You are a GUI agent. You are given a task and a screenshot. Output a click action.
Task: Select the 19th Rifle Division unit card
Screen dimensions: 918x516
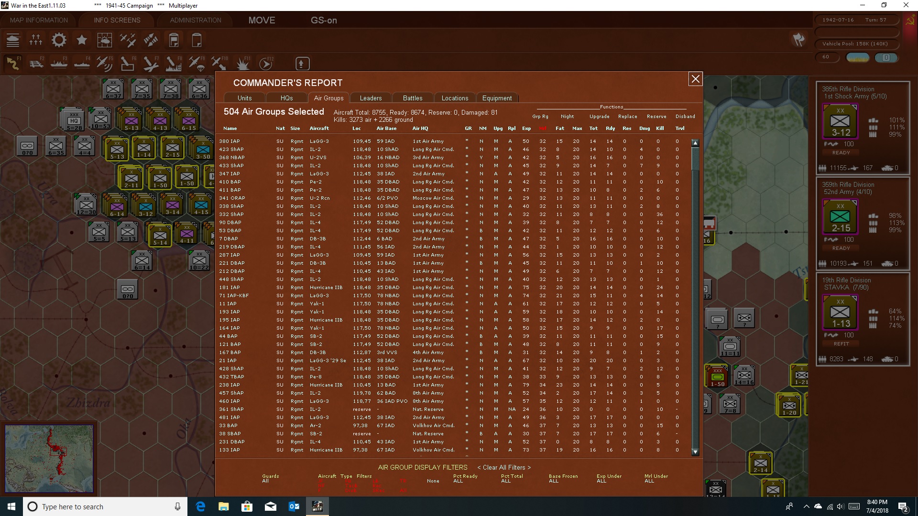[x=863, y=319]
